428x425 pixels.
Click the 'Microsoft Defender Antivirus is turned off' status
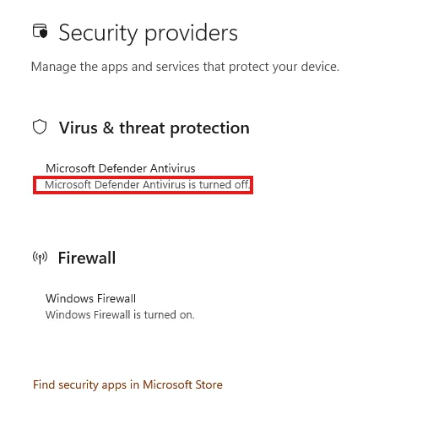[x=147, y=185]
